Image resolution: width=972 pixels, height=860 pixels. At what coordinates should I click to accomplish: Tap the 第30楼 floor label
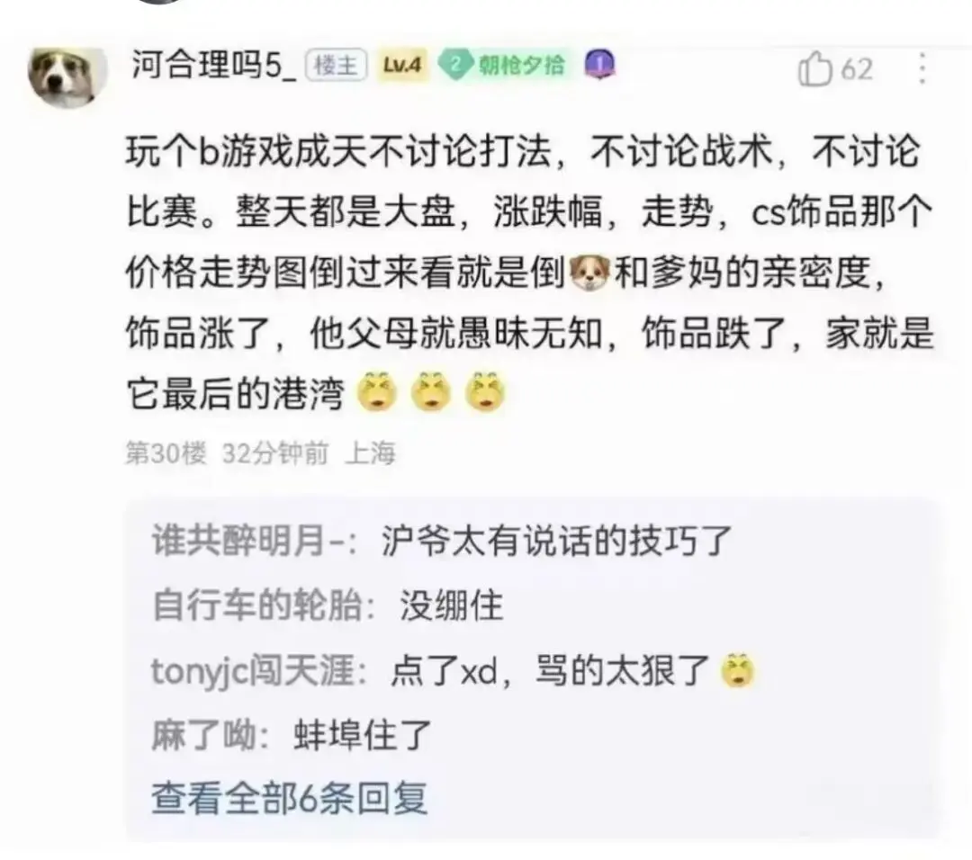click(166, 452)
